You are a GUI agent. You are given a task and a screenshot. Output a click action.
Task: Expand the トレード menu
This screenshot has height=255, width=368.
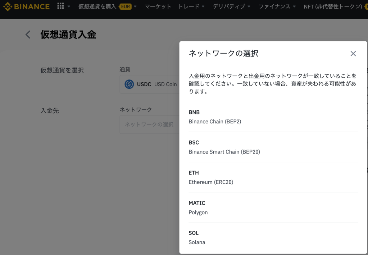(x=191, y=6)
